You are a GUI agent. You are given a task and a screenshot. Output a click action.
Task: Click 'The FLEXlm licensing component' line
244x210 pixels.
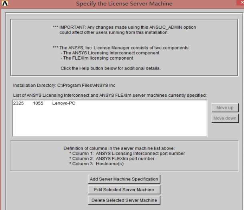point(97,58)
